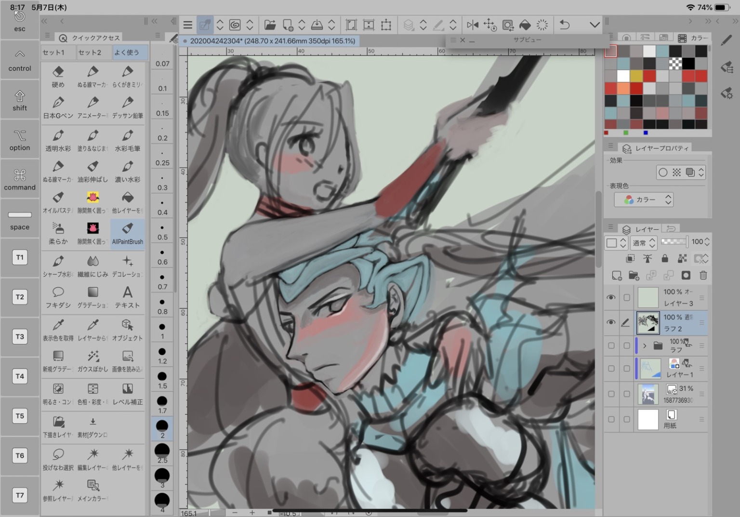The image size is (740, 517).
Task: Select the グラデーション gradient tool
Action: 92,297
